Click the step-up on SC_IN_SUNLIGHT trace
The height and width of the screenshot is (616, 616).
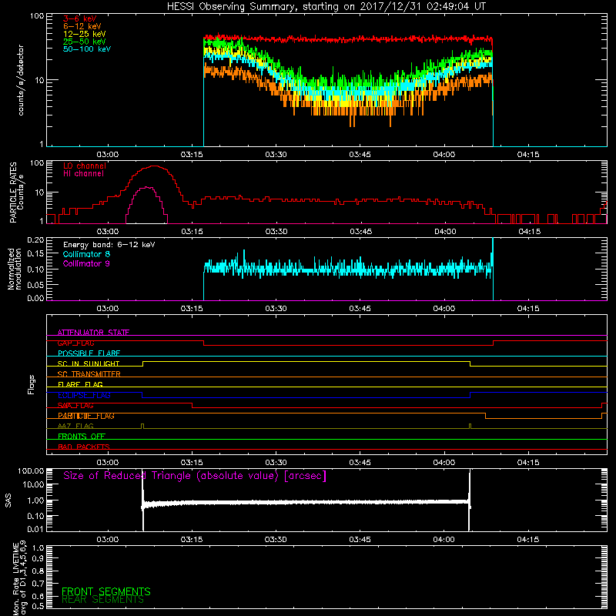coord(143,363)
